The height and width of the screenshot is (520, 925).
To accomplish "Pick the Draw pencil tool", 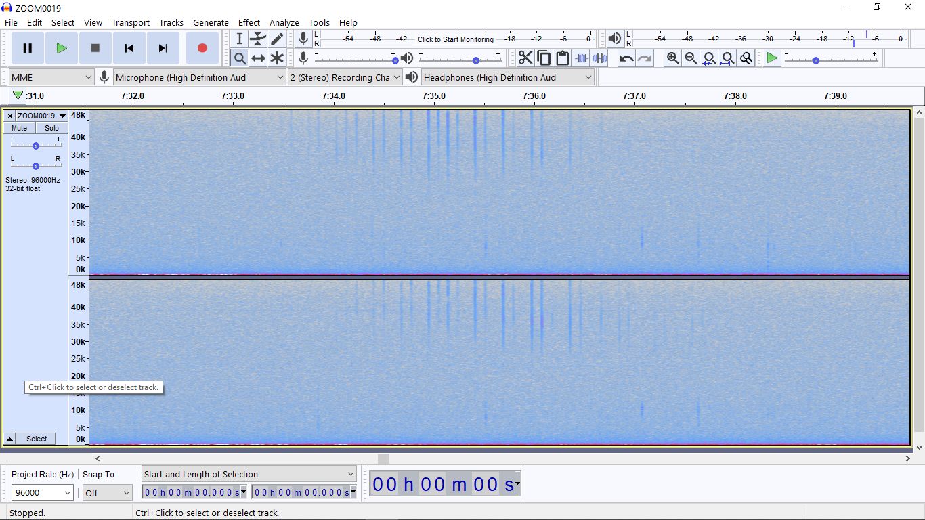I will (277, 39).
